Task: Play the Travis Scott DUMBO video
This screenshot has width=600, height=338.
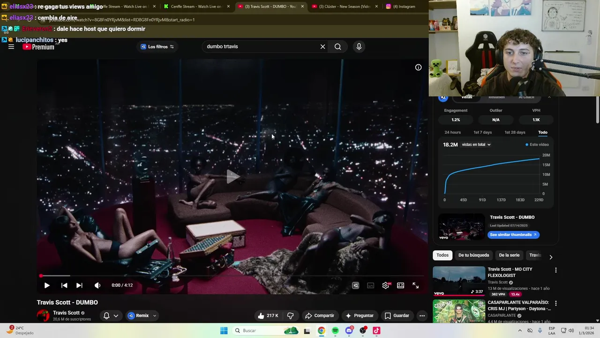Action: 47,285
